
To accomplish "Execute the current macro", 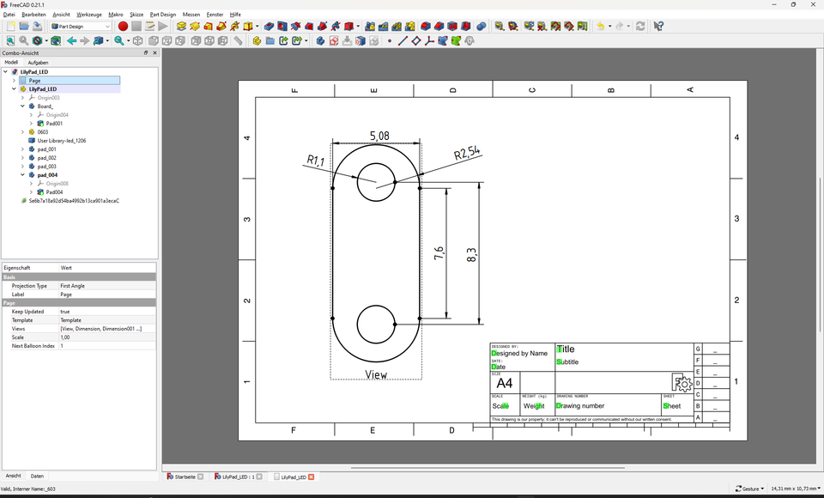I will click(x=163, y=27).
